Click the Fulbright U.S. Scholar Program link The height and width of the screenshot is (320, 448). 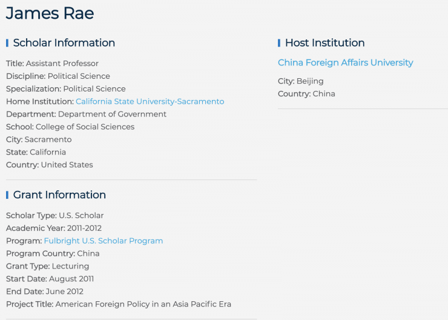(103, 241)
